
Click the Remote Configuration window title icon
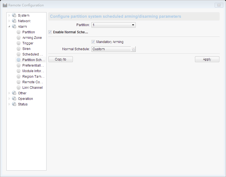pyautogui.click(x=5, y=5)
